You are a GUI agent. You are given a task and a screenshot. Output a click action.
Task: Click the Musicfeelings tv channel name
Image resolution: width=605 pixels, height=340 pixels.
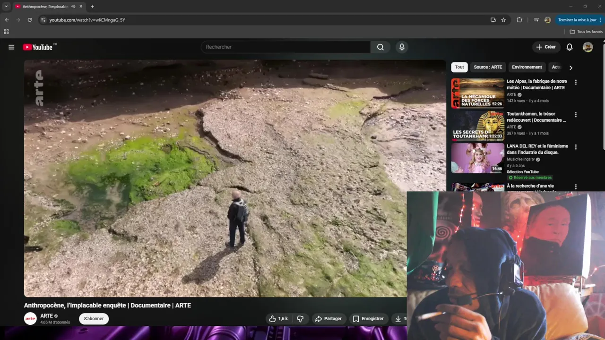[520, 160]
